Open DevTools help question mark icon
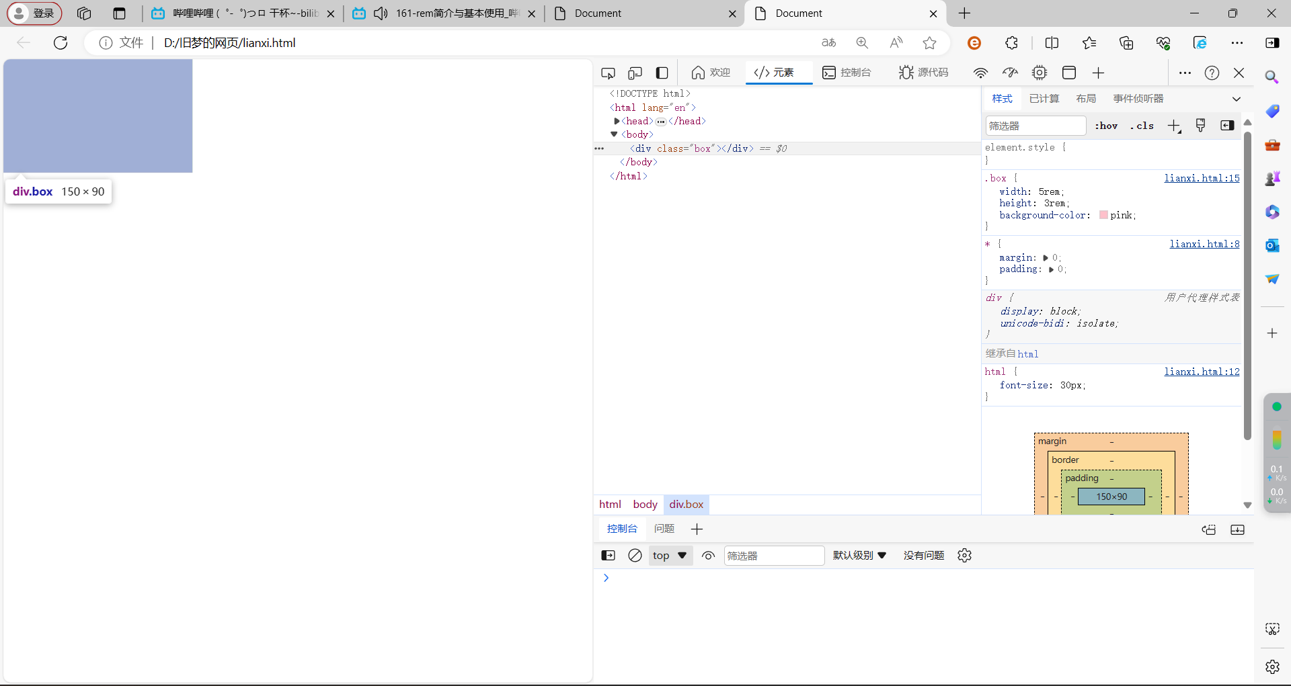Viewport: 1291px width, 686px height. tap(1212, 73)
